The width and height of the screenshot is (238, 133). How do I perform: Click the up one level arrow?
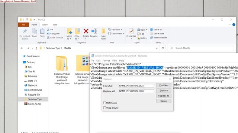pos(36,48)
